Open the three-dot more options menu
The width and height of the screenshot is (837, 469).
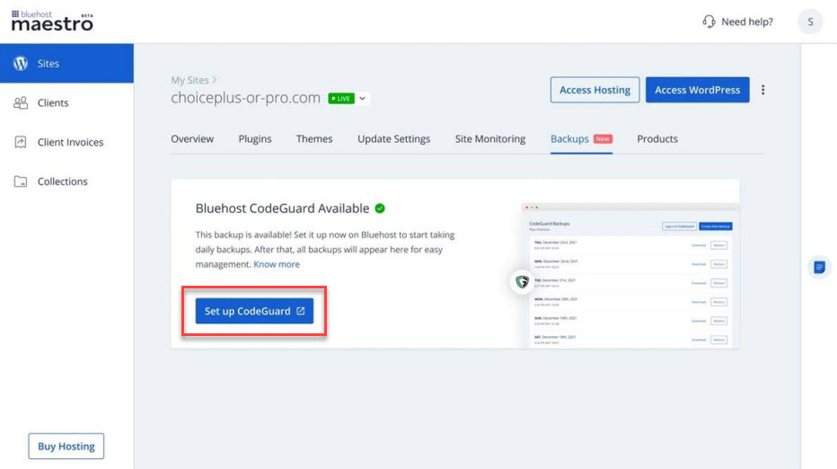click(762, 90)
